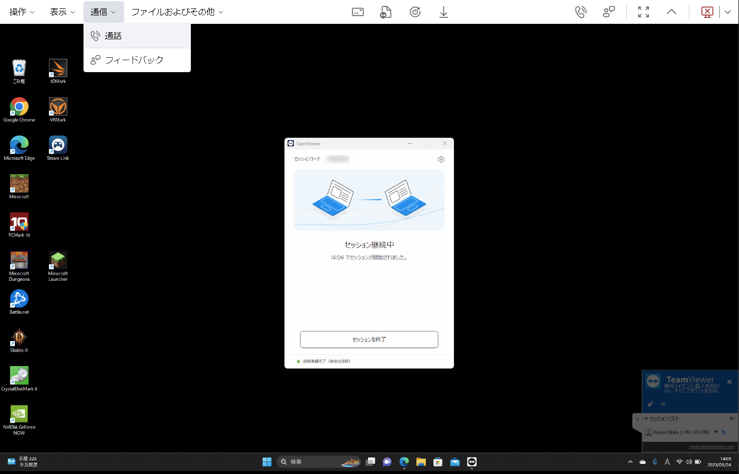Open the settings gear in the session window
The width and height of the screenshot is (739, 474).
point(441,159)
